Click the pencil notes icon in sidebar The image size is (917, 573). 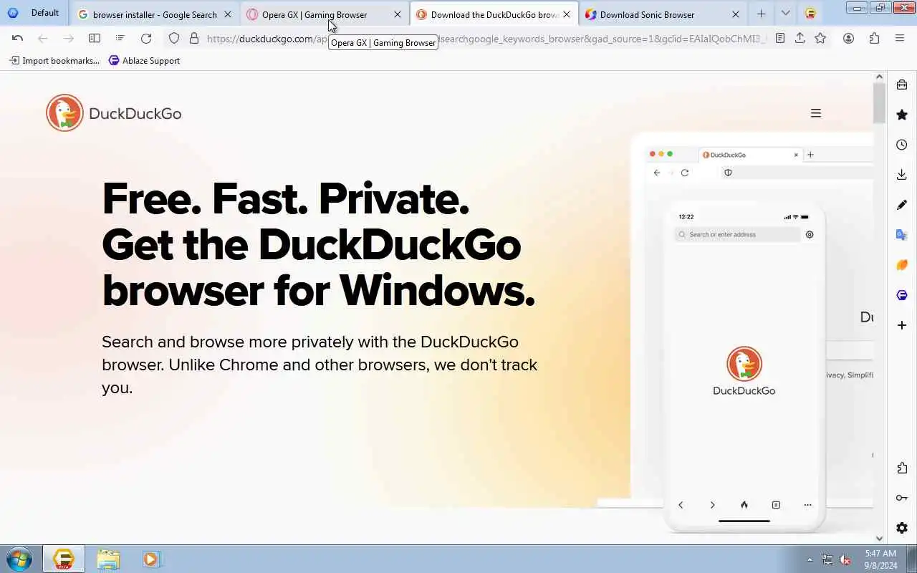pyautogui.click(x=902, y=205)
